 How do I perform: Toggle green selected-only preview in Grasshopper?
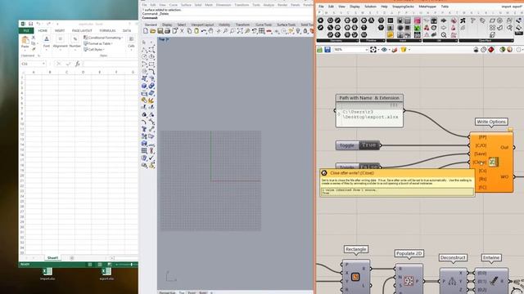502,50
